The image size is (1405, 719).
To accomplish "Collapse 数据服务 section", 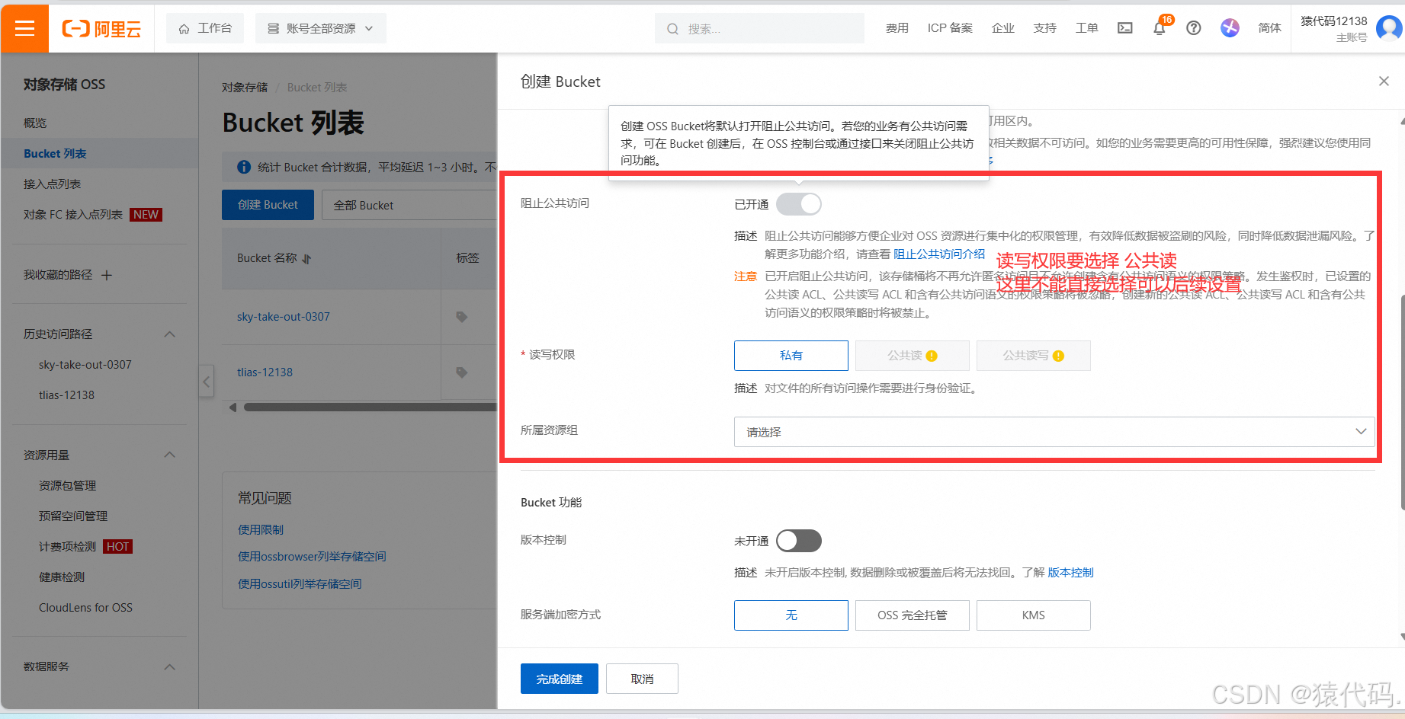I will click(x=170, y=667).
